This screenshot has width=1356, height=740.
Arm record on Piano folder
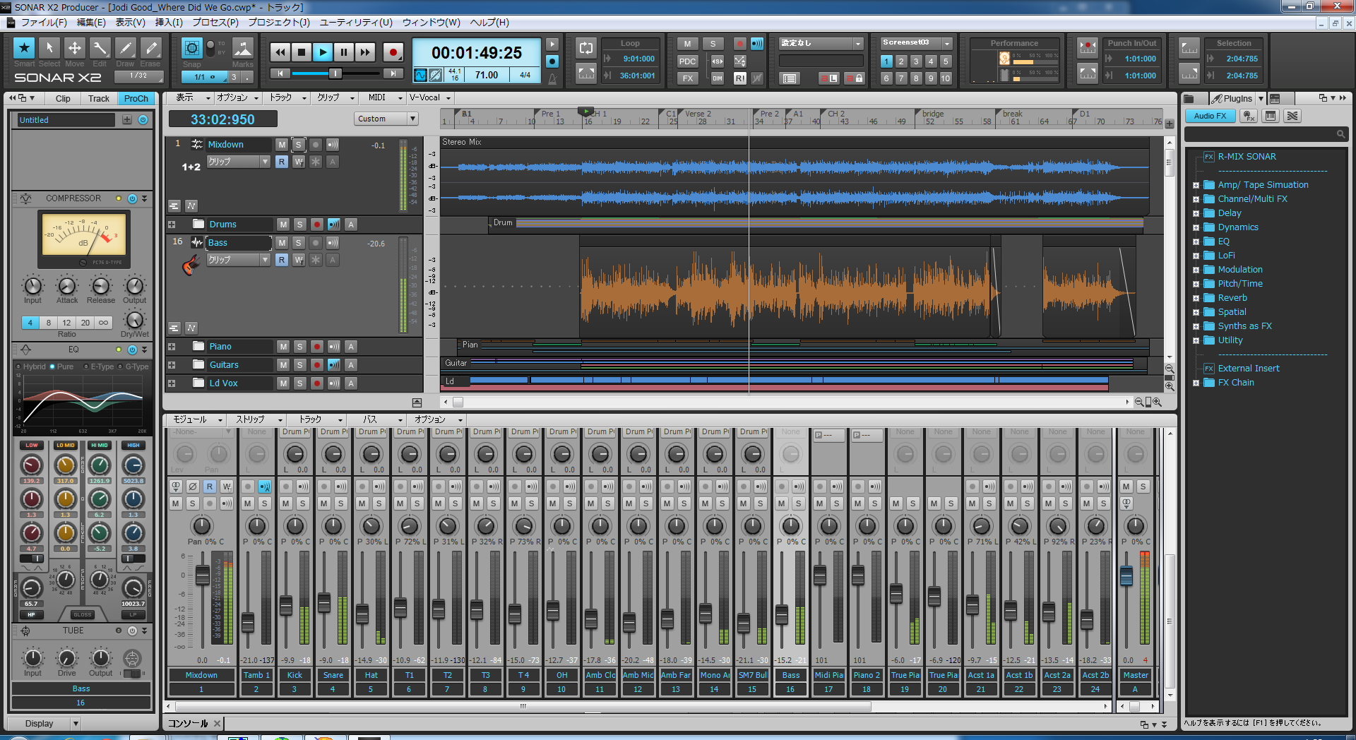click(x=317, y=347)
